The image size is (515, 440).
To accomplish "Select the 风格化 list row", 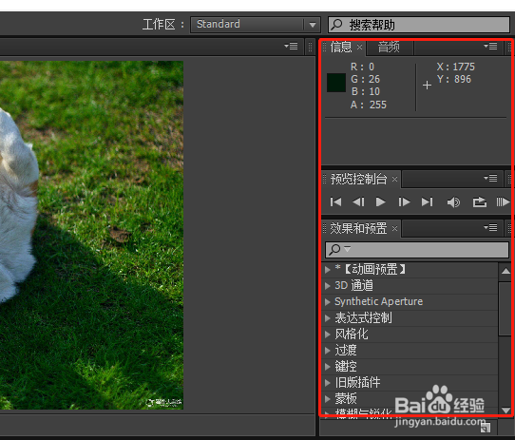I will [x=410, y=335].
